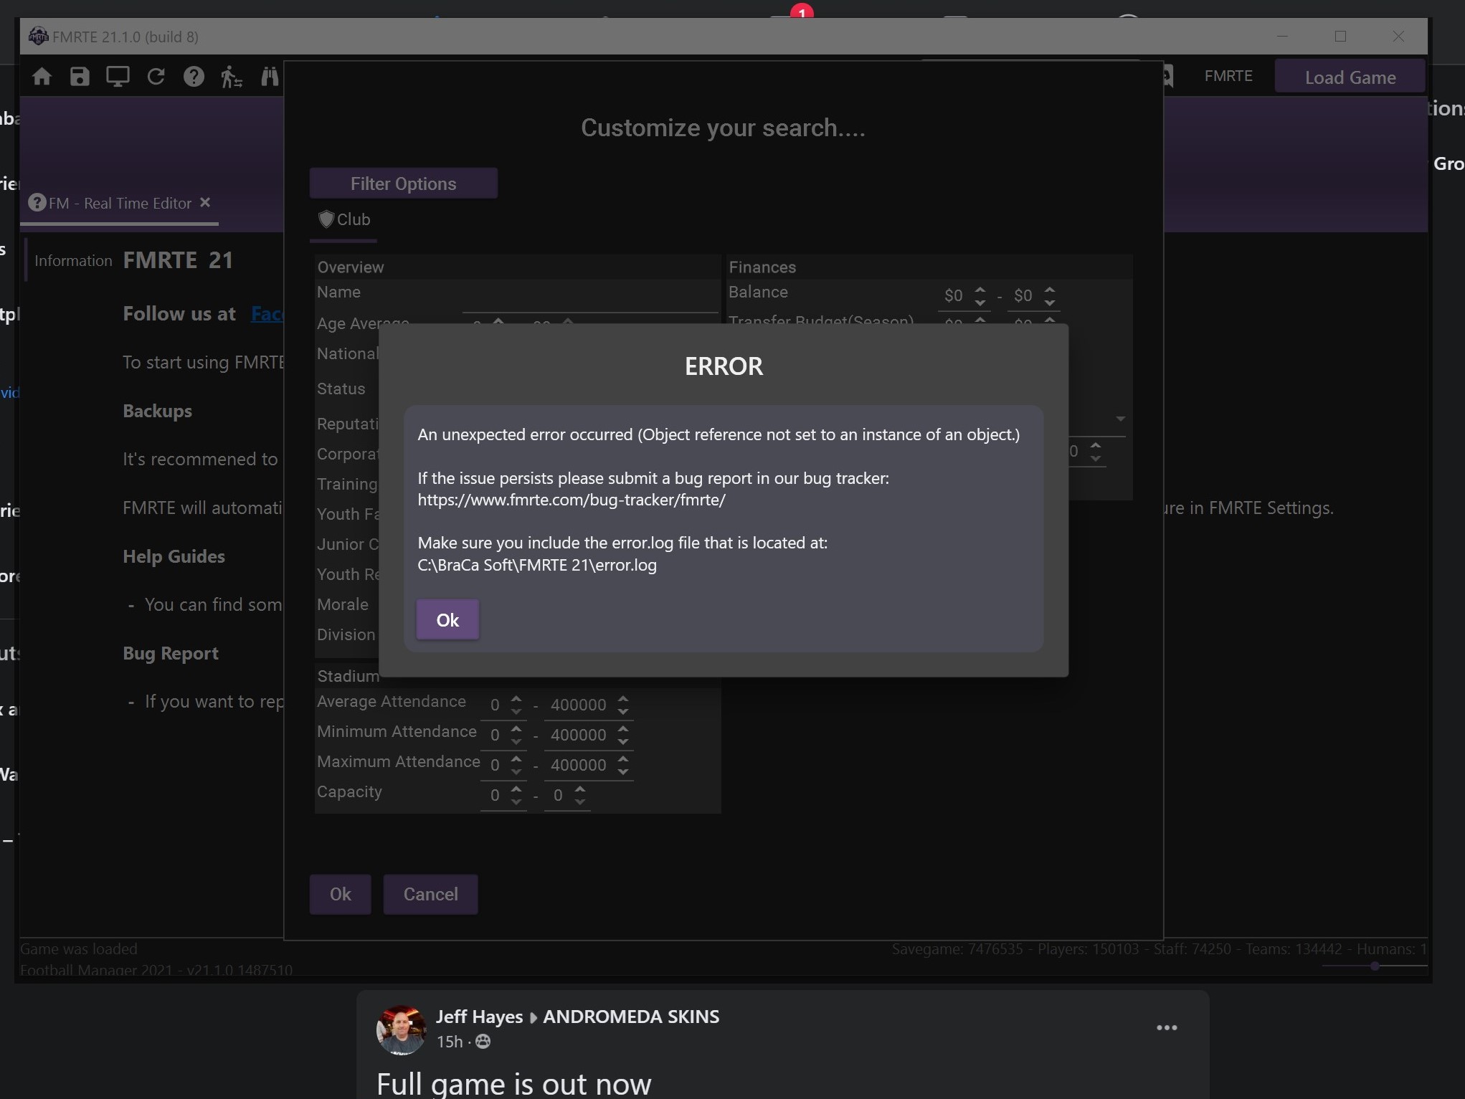Click the running person icon in toolbar
This screenshot has height=1099, width=1465.
click(231, 77)
